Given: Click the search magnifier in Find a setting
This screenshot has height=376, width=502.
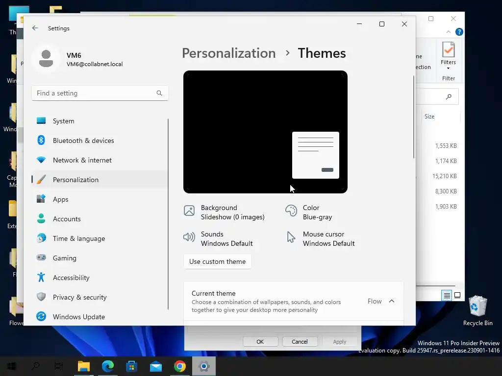Looking at the screenshot, I should 159,93.
